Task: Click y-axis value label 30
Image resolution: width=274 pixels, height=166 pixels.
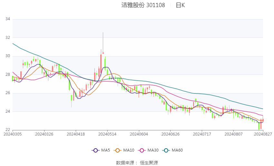Action: pyautogui.click(x=8, y=56)
